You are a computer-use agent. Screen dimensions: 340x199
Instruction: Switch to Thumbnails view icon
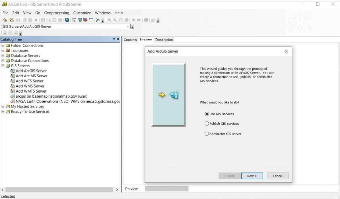coord(60,20)
